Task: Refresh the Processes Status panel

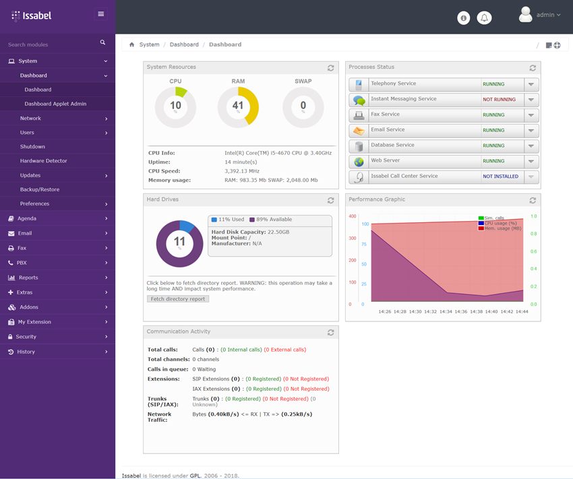Action: (533, 68)
